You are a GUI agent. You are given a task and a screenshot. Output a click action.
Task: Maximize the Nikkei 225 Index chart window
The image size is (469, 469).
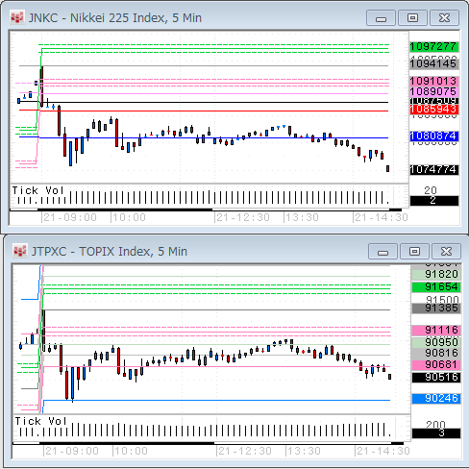[x=412, y=18]
